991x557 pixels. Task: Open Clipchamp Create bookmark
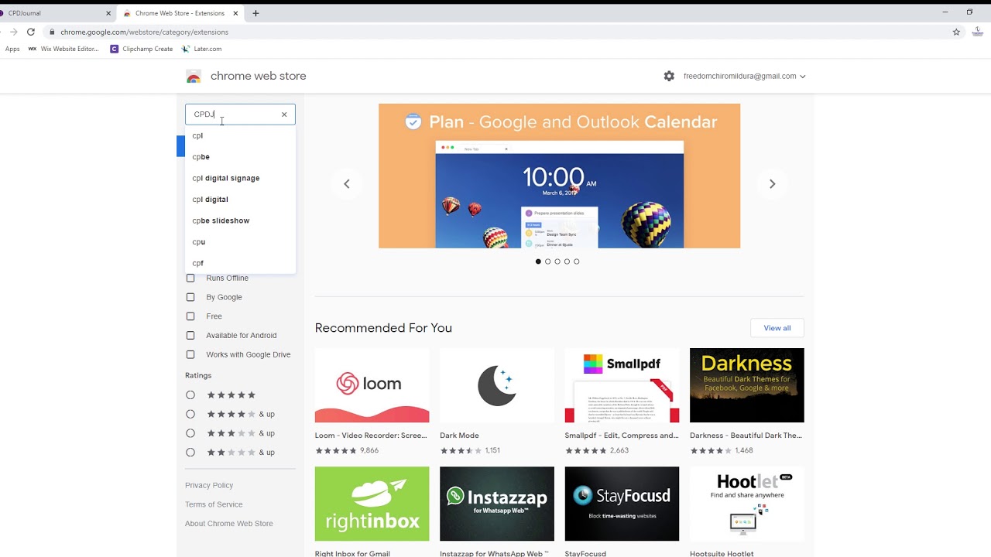142,49
